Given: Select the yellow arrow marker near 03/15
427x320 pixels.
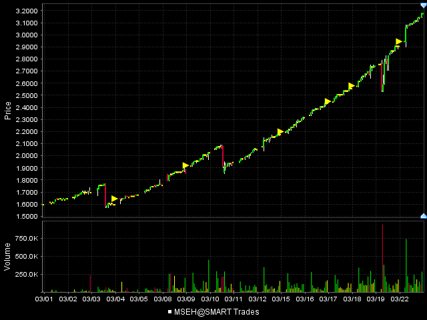Looking at the screenshot, I should (280, 132).
